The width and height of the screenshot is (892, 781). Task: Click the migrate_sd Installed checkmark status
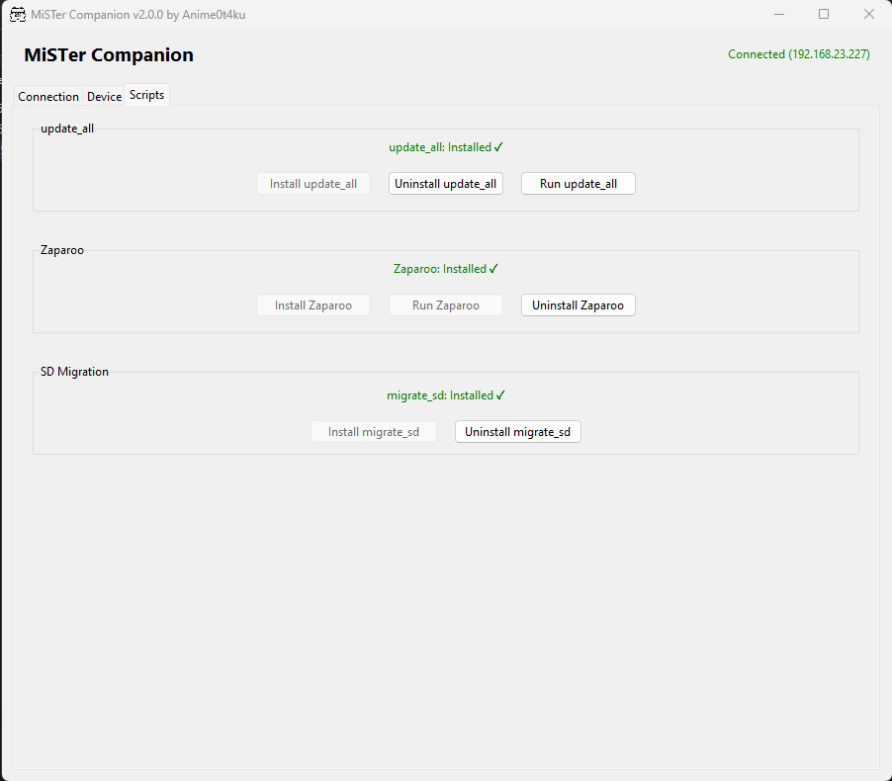click(446, 395)
